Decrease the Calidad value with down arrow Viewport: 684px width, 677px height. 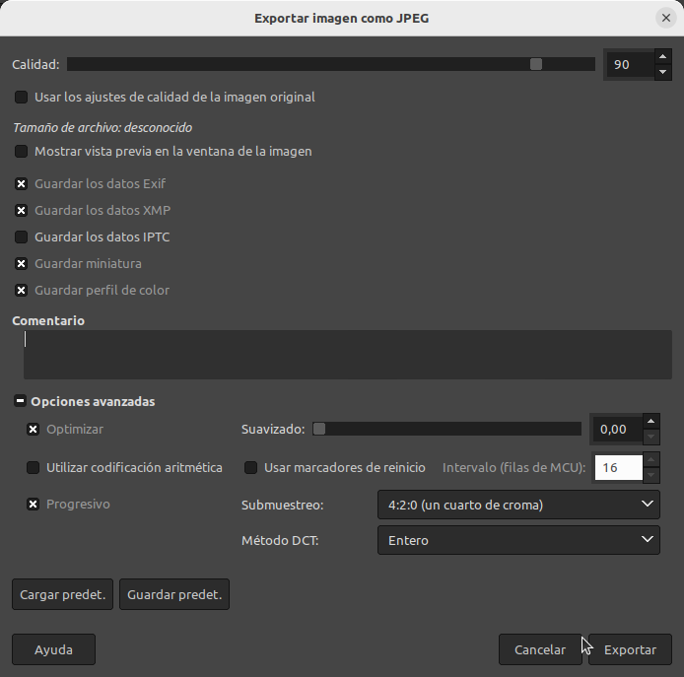click(x=662, y=72)
